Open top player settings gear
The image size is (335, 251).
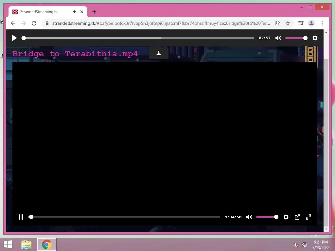315,38
